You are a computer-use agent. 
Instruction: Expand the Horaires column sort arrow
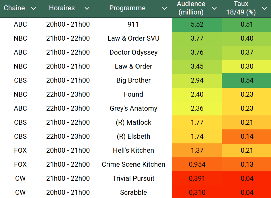click(87, 8)
